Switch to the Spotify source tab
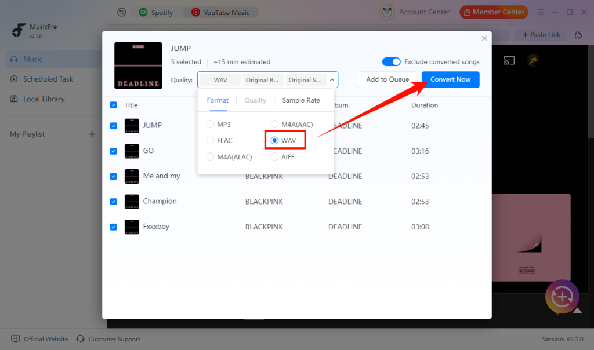Screen dimensions: 594x350 point(156,13)
